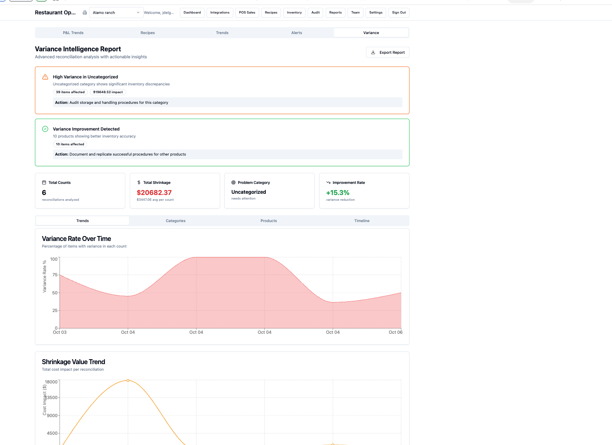Go to the Inventory page
The image size is (612, 445).
294,13
